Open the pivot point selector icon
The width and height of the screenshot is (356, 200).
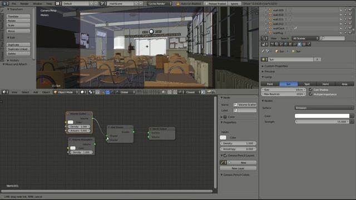pyautogui.click(x=91, y=92)
